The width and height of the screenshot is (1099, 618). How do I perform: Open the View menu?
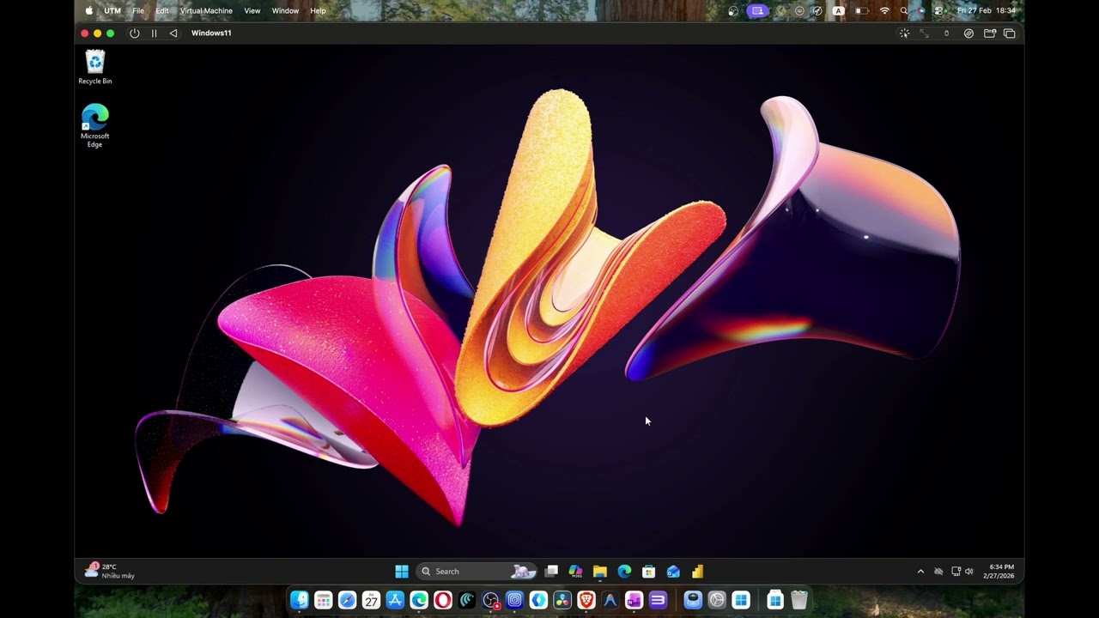coord(252,11)
